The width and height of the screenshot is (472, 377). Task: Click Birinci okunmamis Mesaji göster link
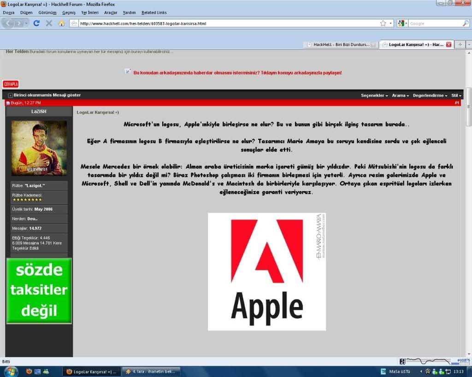pyautogui.click(x=47, y=95)
